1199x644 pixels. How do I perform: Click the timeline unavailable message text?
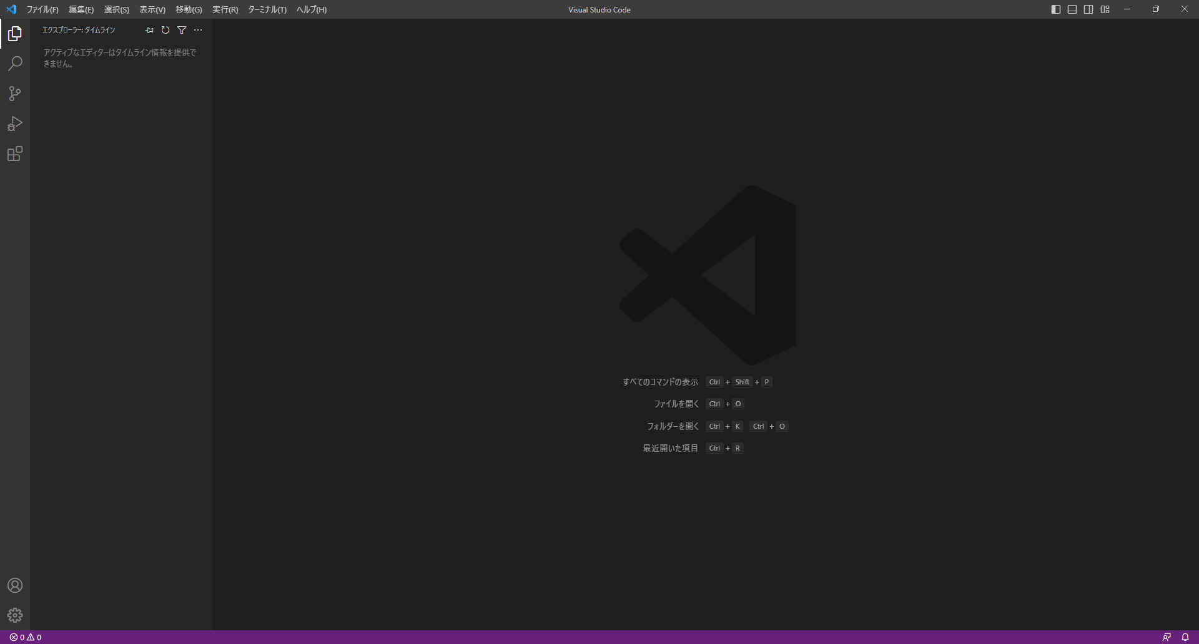pyautogui.click(x=120, y=58)
